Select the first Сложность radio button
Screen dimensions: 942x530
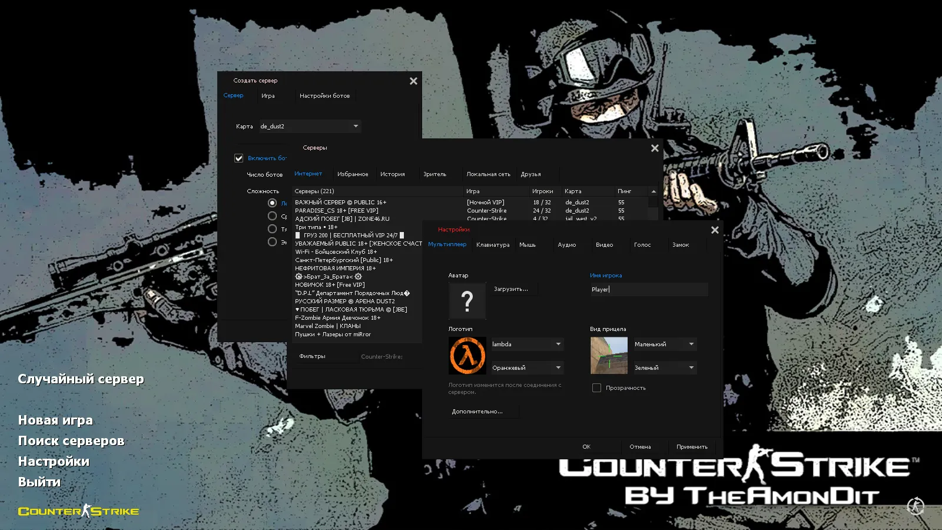(x=272, y=202)
